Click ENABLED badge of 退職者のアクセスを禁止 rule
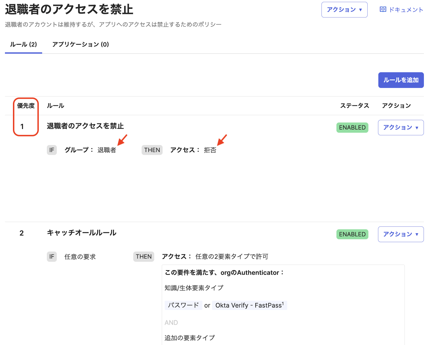The width and height of the screenshot is (432, 345). 352,127
